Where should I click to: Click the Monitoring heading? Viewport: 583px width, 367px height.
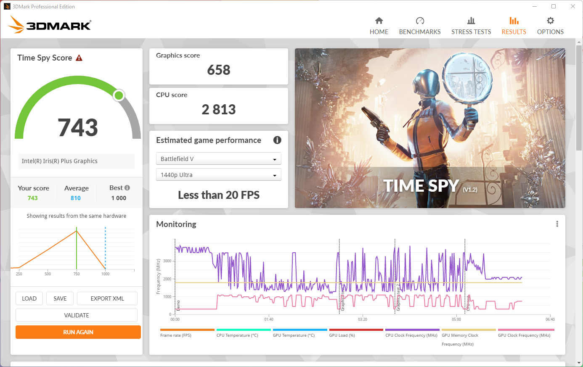tap(176, 224)
